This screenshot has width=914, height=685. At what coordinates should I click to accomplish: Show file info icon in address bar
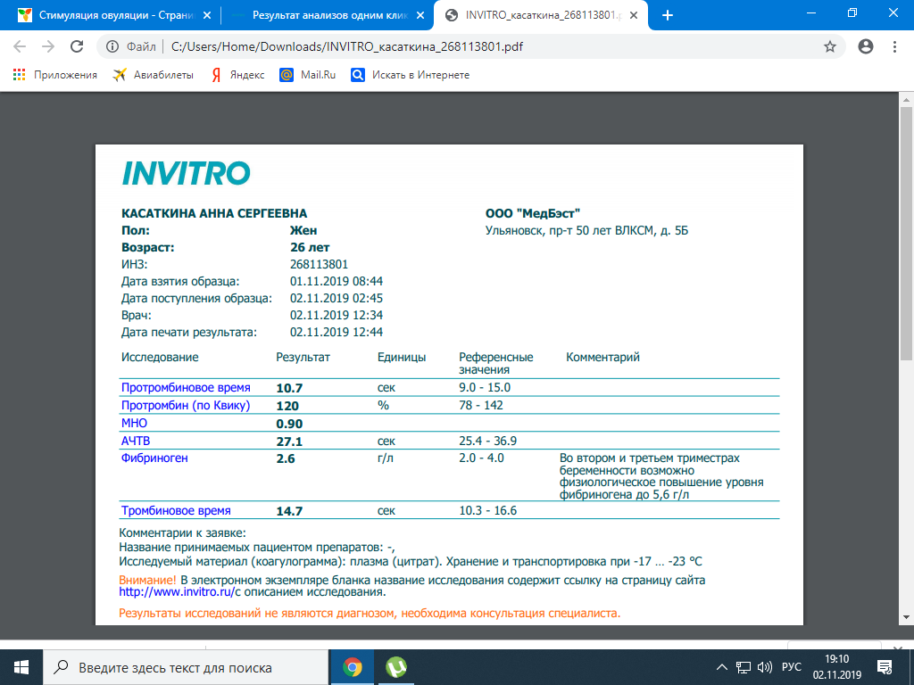point(112,46)
